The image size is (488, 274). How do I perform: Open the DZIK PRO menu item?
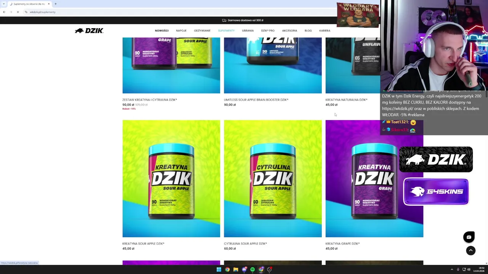tap(268, 30)
